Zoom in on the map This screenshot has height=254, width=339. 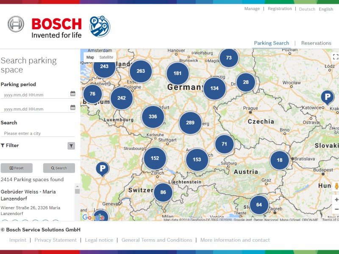pos(336,199)
